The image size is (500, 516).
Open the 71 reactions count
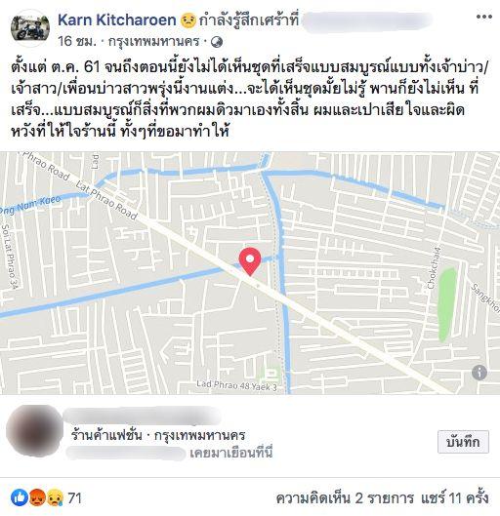[75, 497]
